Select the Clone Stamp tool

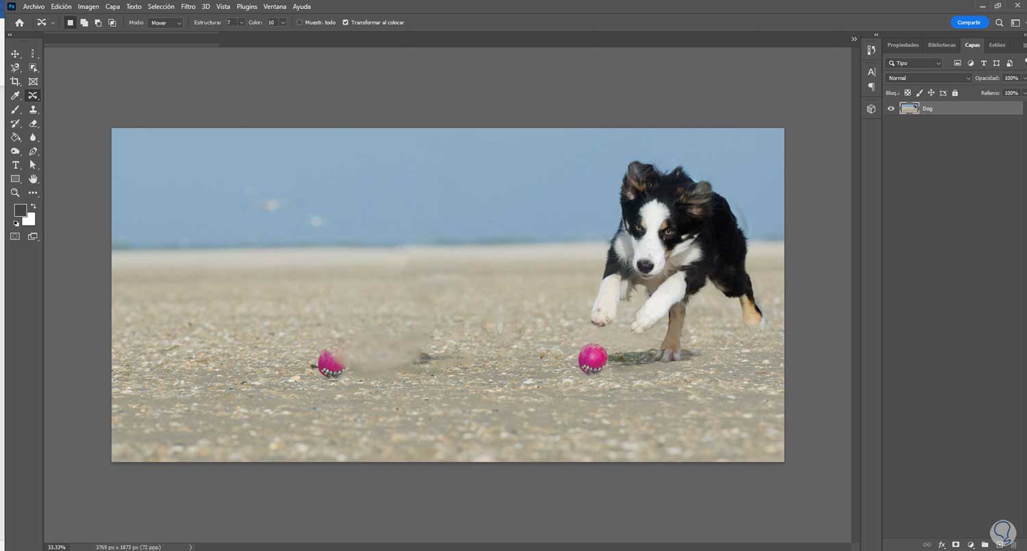tap(33, 109)
